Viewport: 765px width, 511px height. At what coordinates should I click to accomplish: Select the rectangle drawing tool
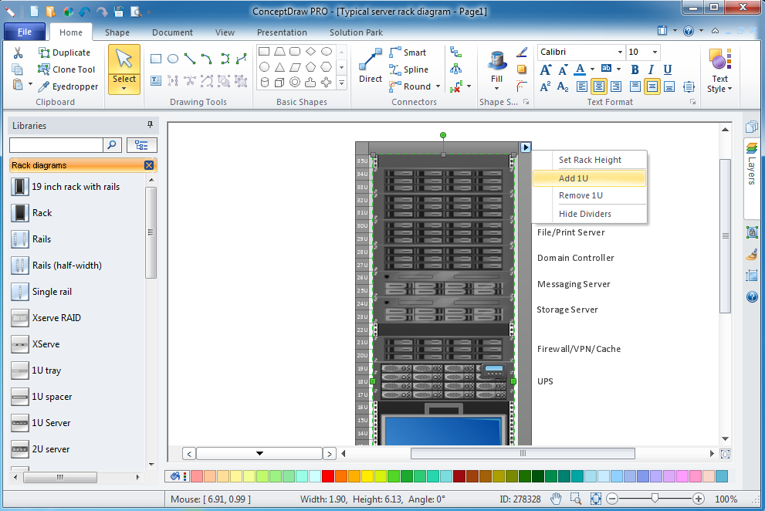156,59
